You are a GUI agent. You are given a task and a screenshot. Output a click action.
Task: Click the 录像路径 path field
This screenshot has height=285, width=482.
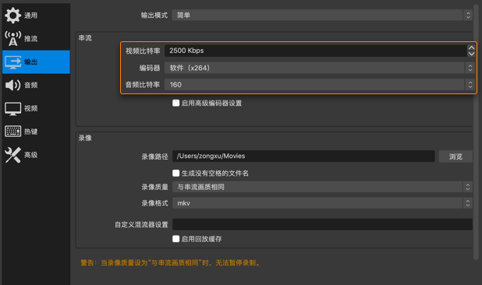tap(303, 157)
